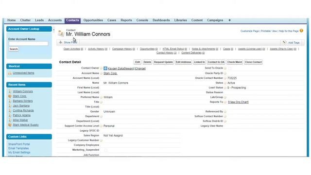The height and width of the screenshot is (175, 311).
Task: Collapse the sidebar with the small arrow handle
Action: [54, 30]
